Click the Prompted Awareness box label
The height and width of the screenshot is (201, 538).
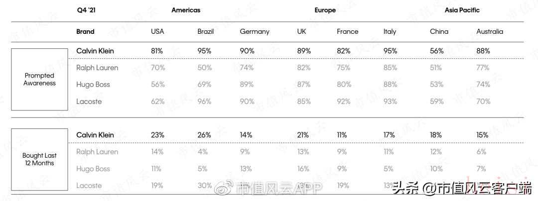pos(39,80)
